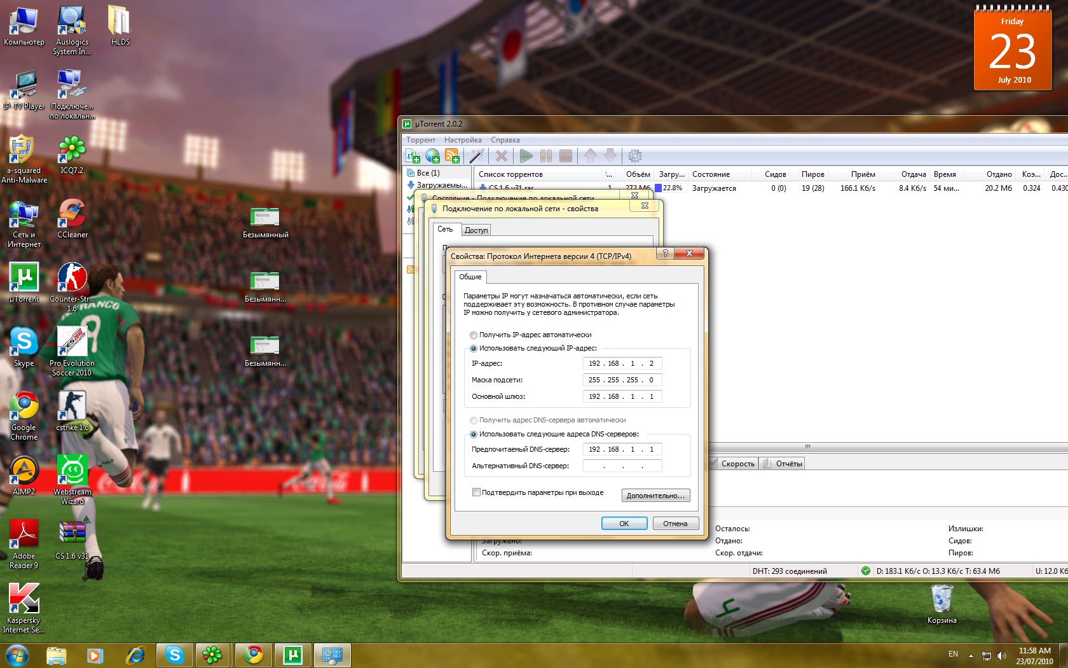Click EN language indicator in taskbar

click(x=953, y=654)
